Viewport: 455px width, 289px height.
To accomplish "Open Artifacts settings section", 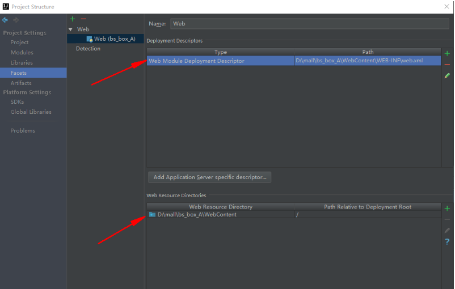I will click(x=21, y=83).
